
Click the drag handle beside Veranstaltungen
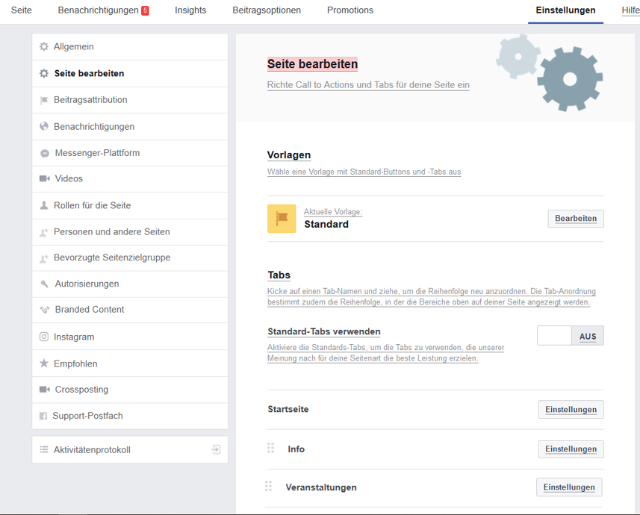point(268,486)
